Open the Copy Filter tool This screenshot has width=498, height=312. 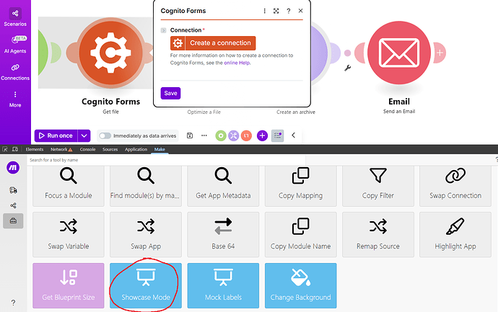pos(378,186)
